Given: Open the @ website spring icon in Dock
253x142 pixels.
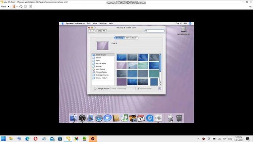Looking at the screenshot, I should pyautogui.click(x=170, y=118).
